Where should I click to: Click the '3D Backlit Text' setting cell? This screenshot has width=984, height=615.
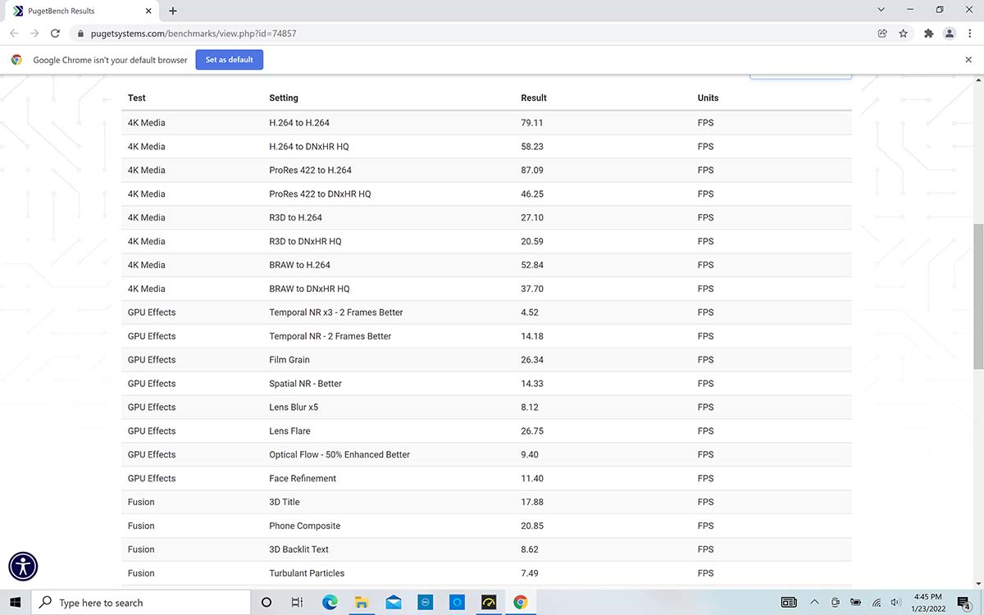(x=298, y=550)
